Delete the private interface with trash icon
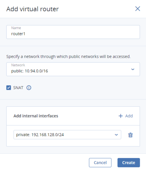Screen dimensions: 146x171 (x=131, y=135)
